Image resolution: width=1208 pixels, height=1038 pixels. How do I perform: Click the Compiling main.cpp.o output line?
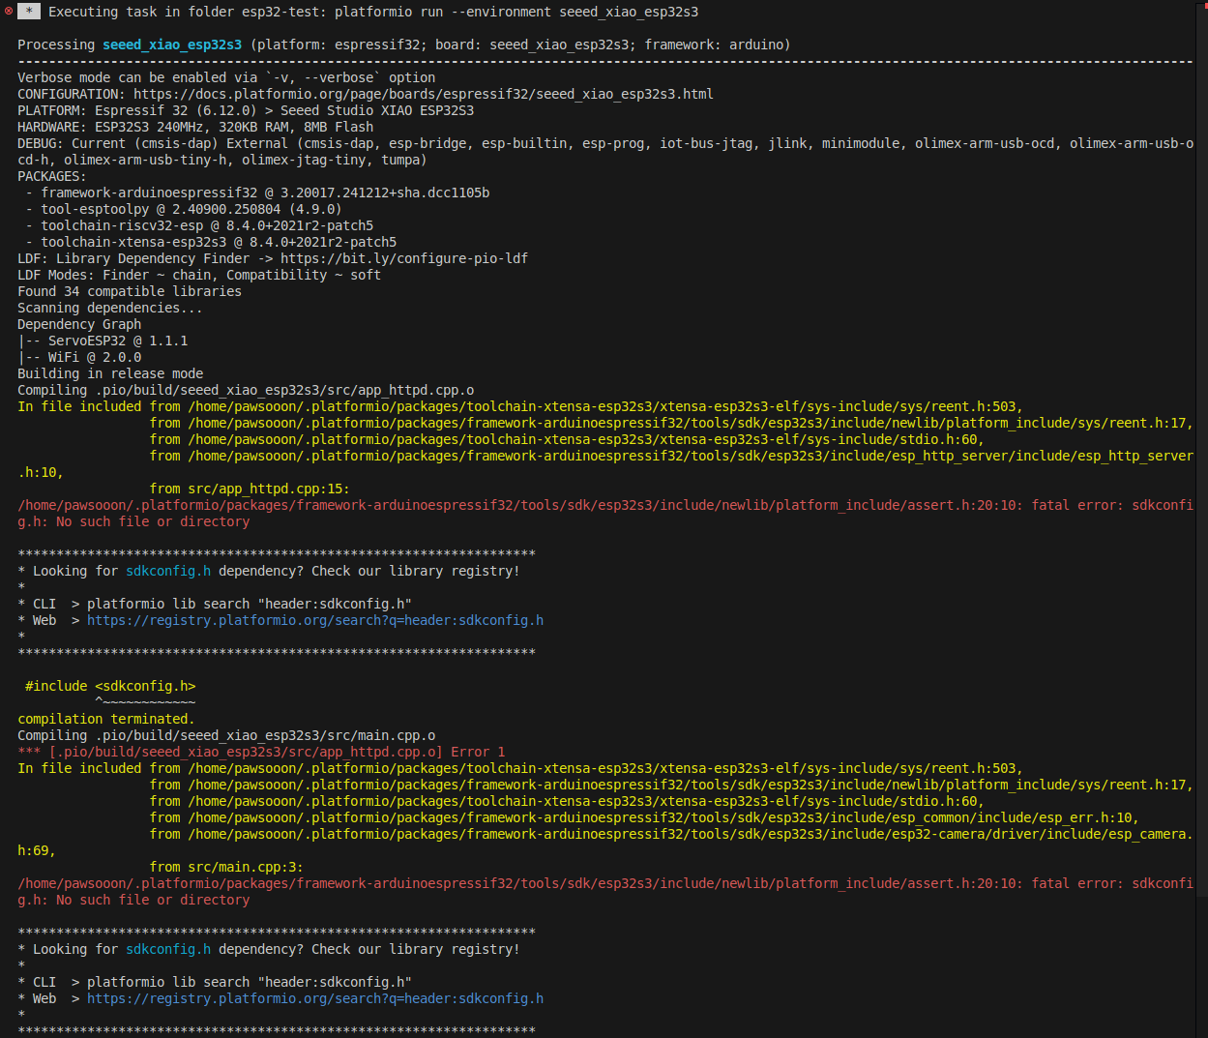point(226,735)
